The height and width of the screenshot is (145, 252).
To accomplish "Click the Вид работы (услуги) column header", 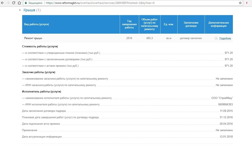I will point(37,24).
